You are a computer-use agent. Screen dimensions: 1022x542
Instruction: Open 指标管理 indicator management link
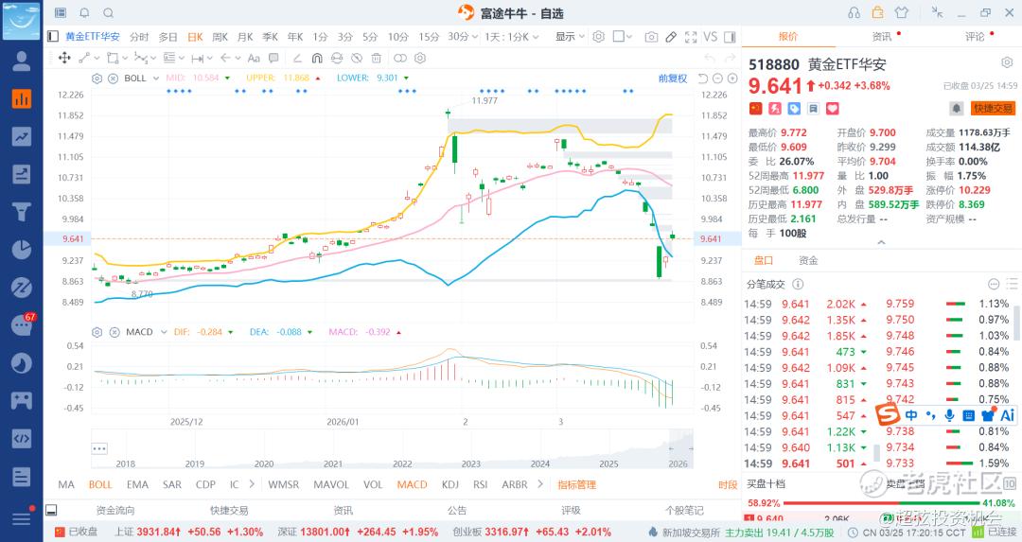point(576,484)
